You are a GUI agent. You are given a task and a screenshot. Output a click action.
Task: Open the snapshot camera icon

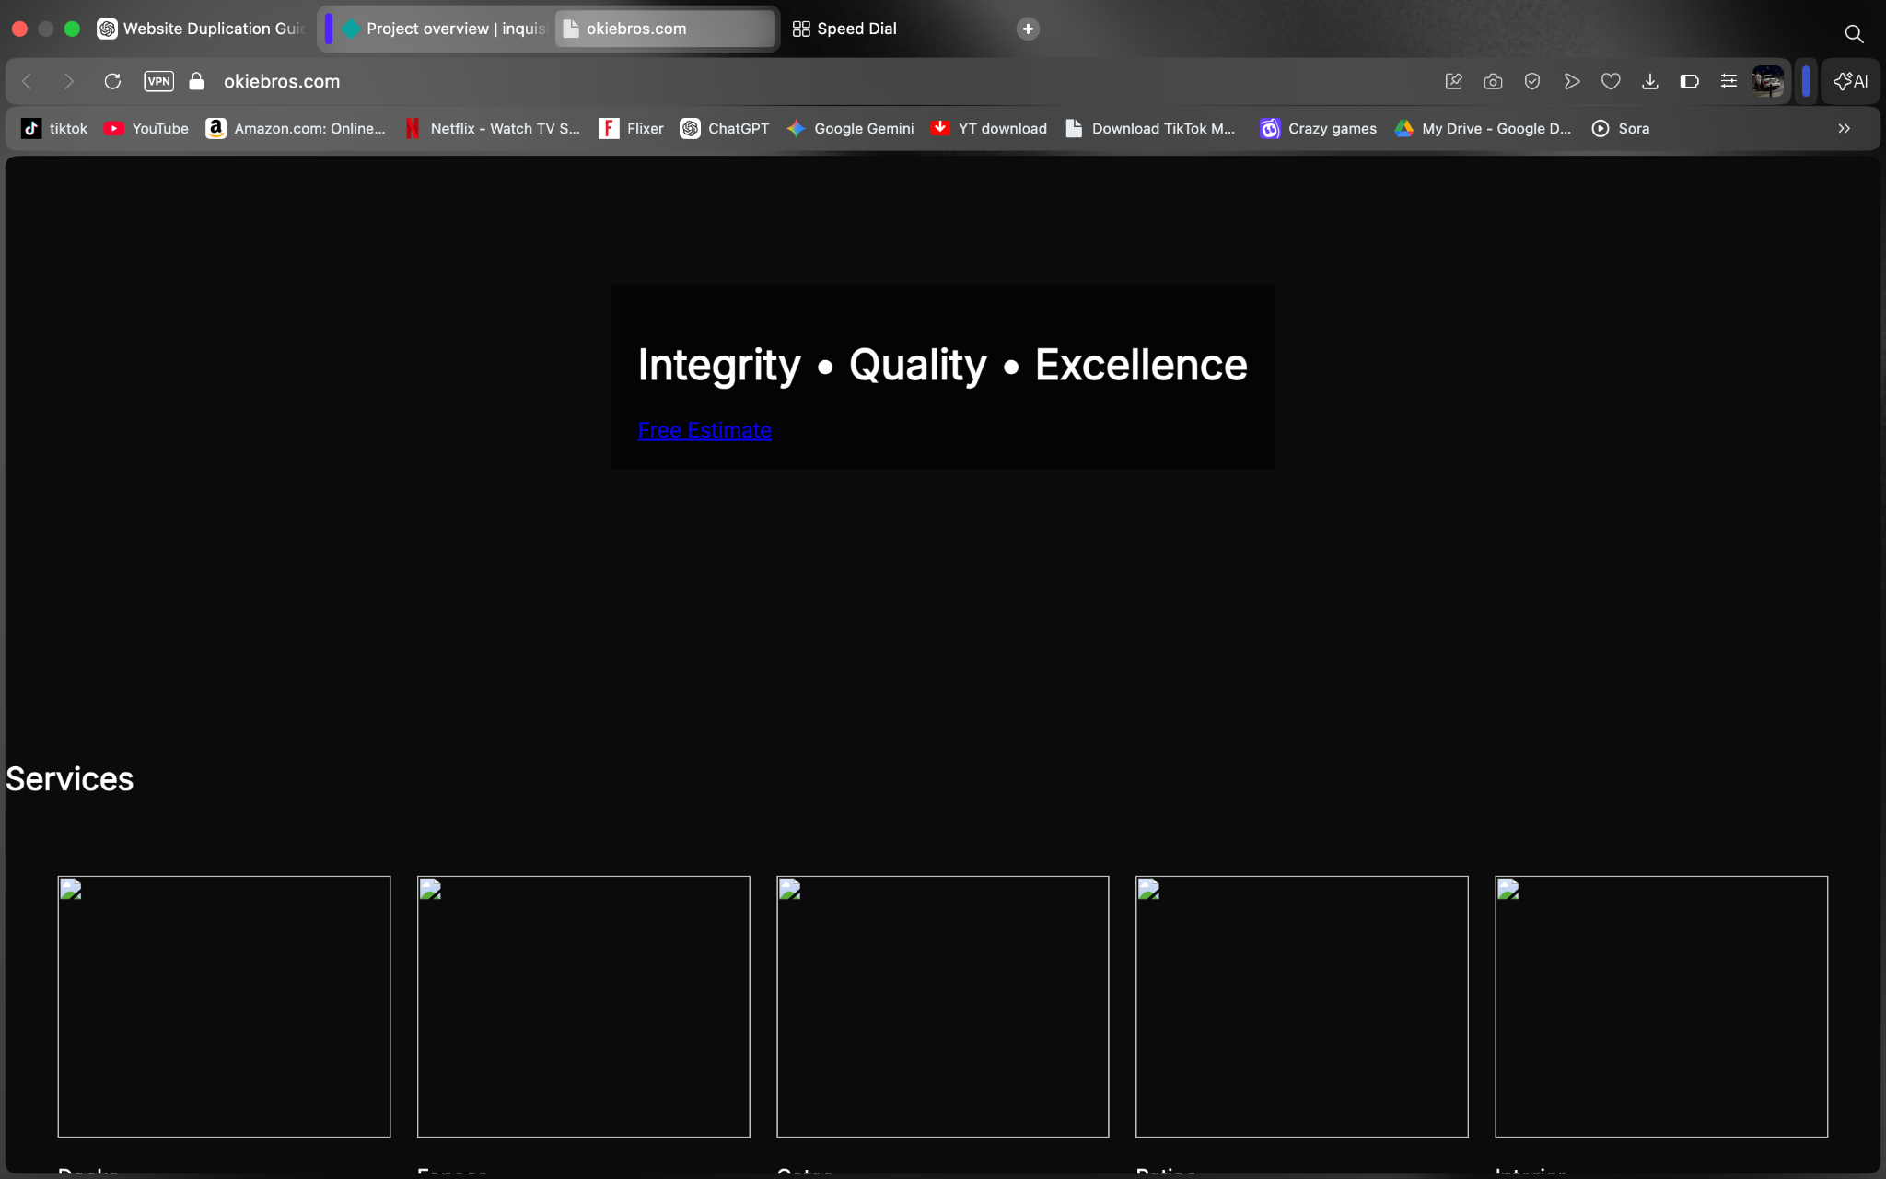1493,81
